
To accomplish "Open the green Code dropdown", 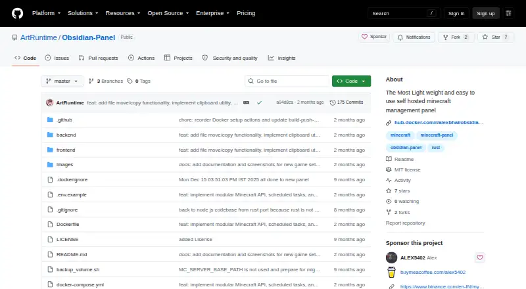I will (351, 81).
